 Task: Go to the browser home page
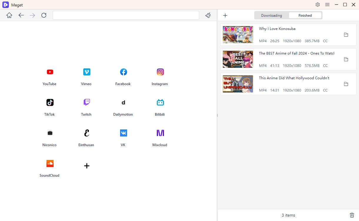(x=9, y=15)
